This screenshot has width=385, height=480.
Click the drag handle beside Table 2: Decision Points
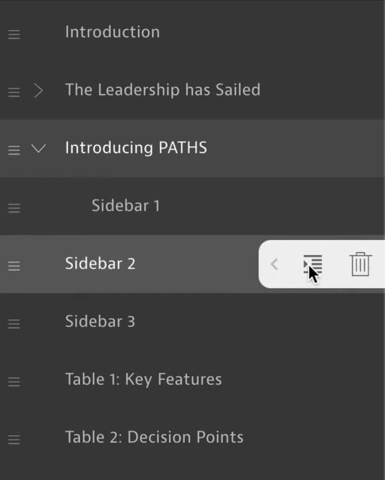[14, 439]
